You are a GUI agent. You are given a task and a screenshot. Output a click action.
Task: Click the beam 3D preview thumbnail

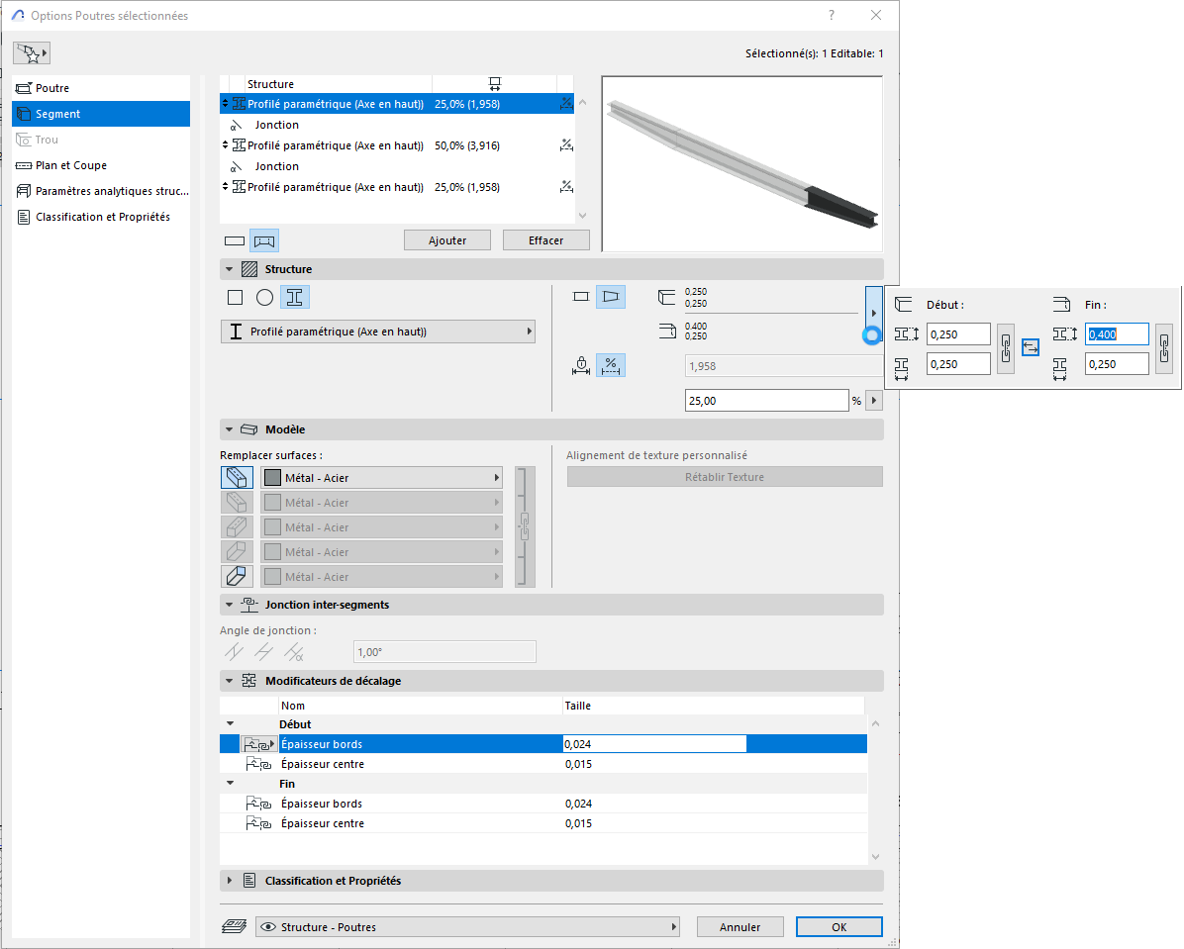coord(742,164)
